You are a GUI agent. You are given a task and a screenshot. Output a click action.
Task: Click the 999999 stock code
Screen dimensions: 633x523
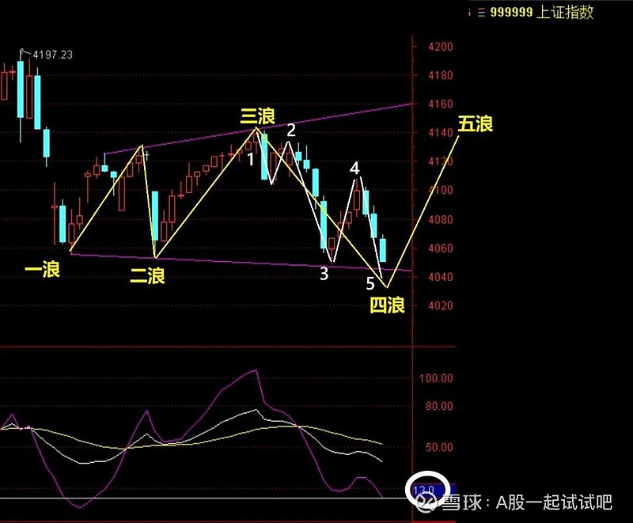511,13
